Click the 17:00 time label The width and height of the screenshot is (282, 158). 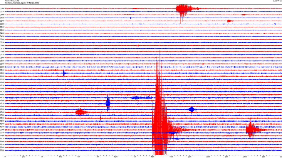2,112
